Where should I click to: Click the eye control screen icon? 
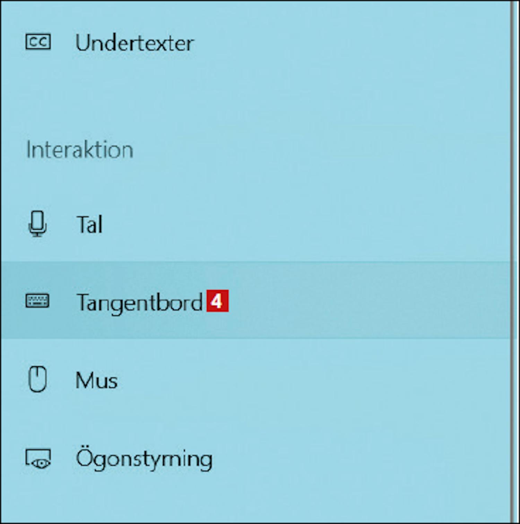click(x=38, y=458)
